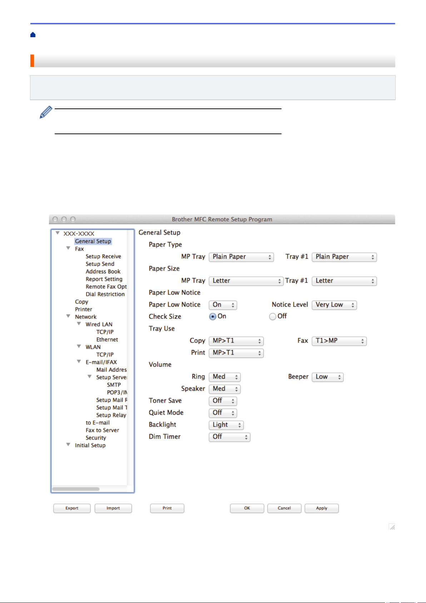Click the Import button
The image size is (426, 603).
[113, 508]
